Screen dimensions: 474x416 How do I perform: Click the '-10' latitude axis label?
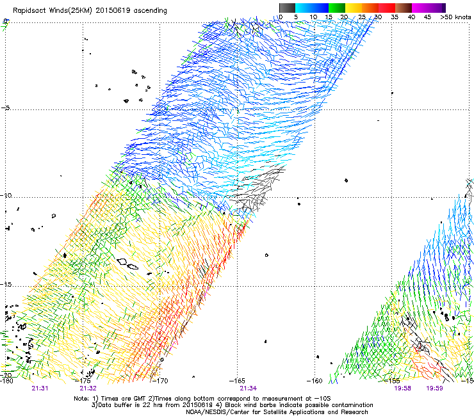click(x=6, y=195)
